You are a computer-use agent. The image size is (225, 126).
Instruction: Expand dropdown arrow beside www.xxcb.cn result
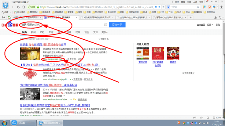[x=71, y=99]
